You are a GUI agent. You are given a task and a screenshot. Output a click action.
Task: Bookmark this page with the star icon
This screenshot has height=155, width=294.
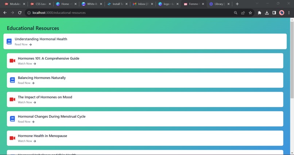250,13
